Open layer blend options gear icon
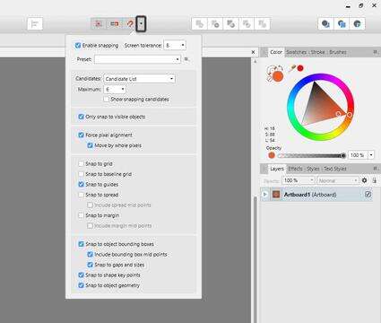This screenshot has height=323, width=381. click(x=364, y=180)
